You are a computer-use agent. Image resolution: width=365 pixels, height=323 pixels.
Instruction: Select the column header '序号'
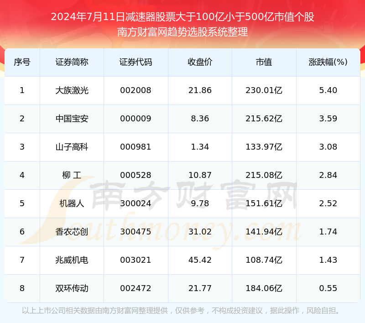[22, 62]
